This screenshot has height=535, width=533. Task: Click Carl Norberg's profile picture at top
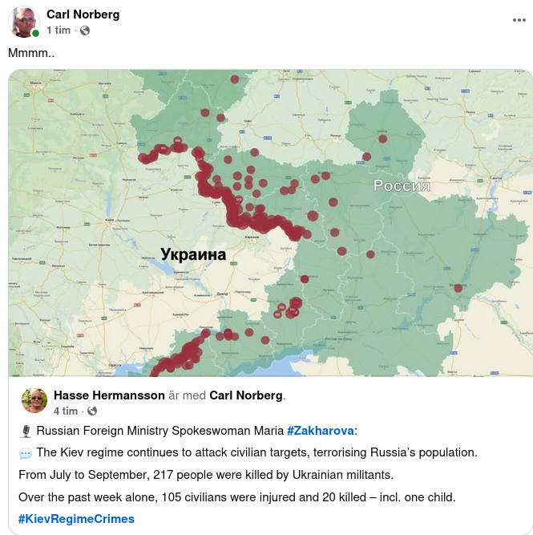(24, 22)
